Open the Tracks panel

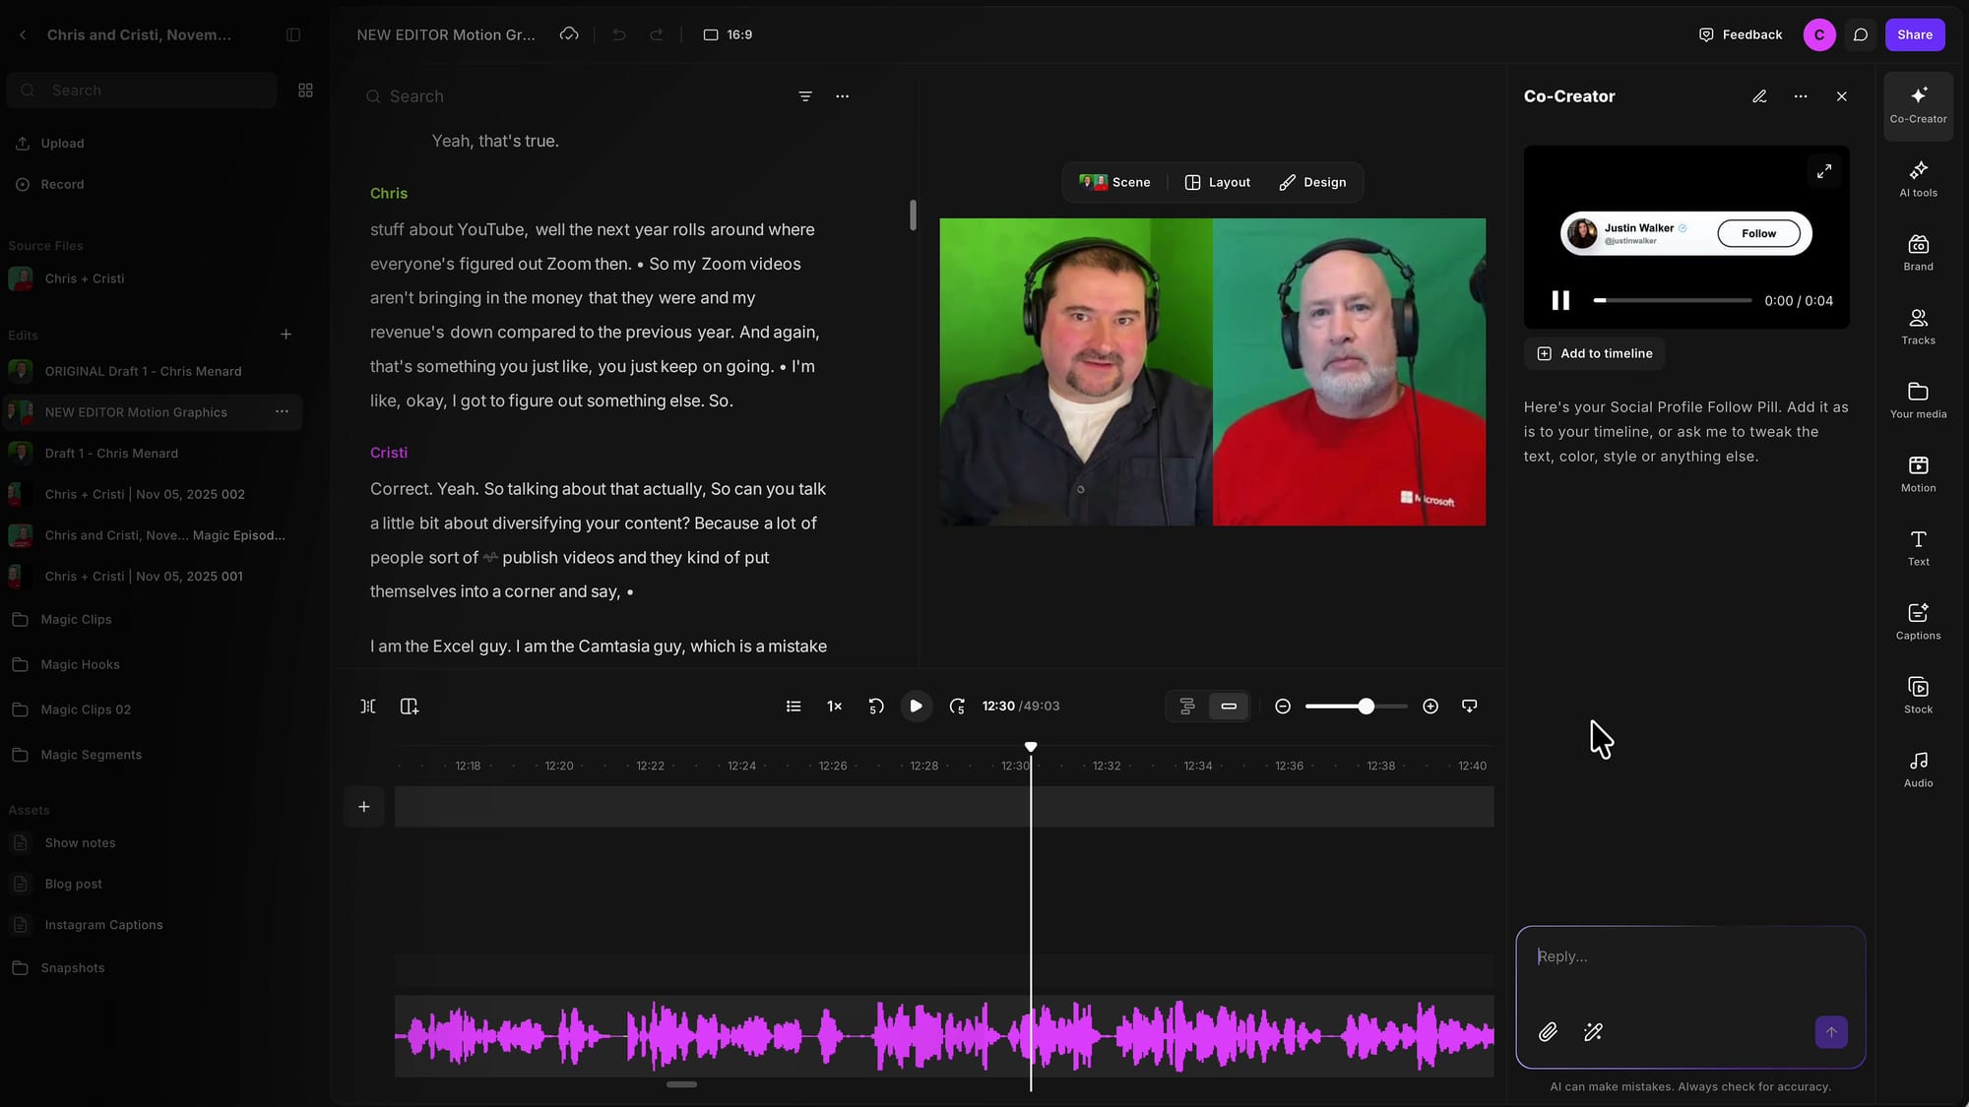[x=1918, y=327]
